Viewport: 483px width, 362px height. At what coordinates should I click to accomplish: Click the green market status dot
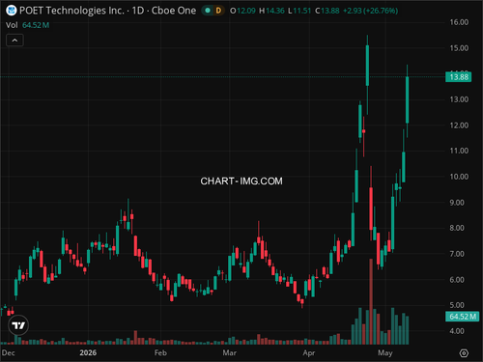click(x=208, y=11)
